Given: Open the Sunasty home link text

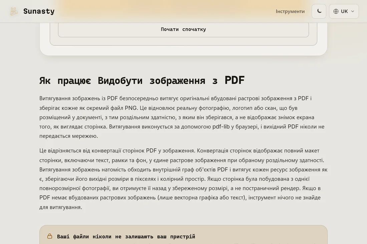Looking at the screenshot, I should (39, 11).
